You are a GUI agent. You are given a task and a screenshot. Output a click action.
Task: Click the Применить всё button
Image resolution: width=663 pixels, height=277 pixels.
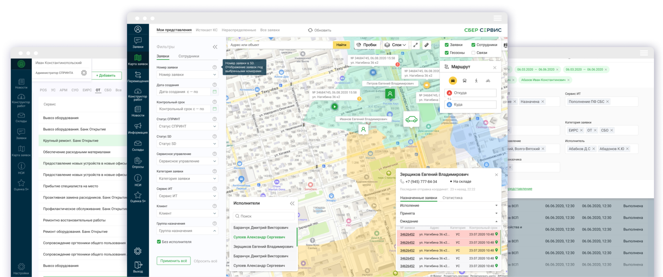[174, 261]
